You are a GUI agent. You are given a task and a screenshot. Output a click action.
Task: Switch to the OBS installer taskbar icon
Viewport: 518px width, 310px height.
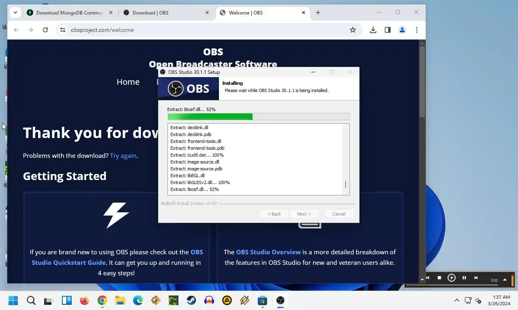(280, 300)
